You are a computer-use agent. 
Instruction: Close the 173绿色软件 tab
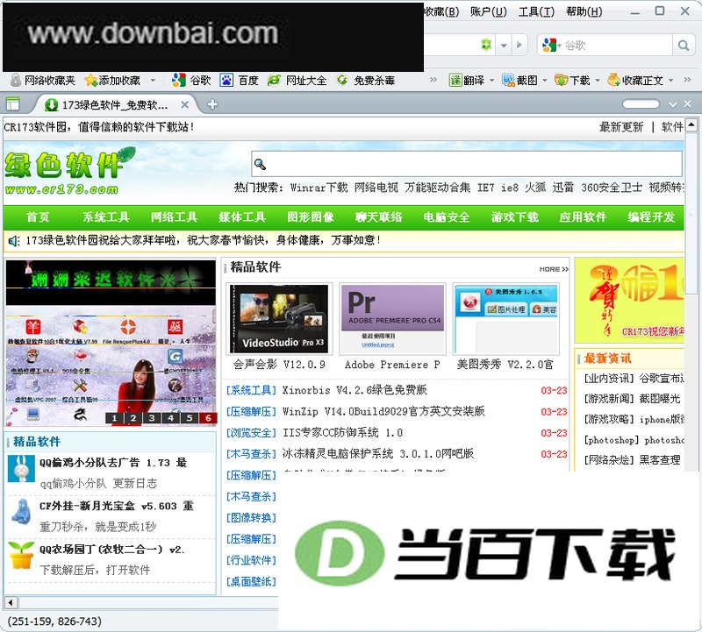[x=184, y=104]
